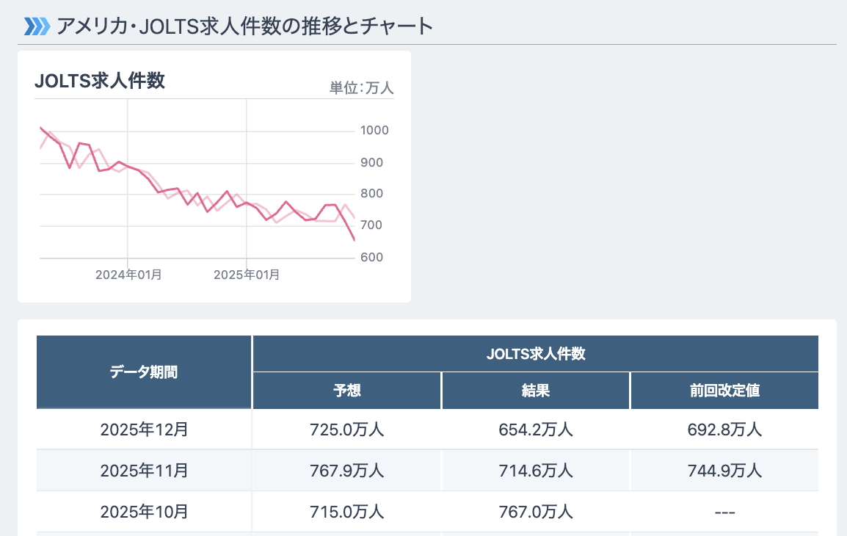
Task: Click the 767.9万人 forecast value
Action: click(346, 470)
